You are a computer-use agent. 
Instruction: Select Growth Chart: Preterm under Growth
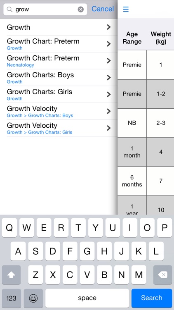point(59,44)
